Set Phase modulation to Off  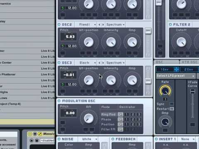click(120, 119)
